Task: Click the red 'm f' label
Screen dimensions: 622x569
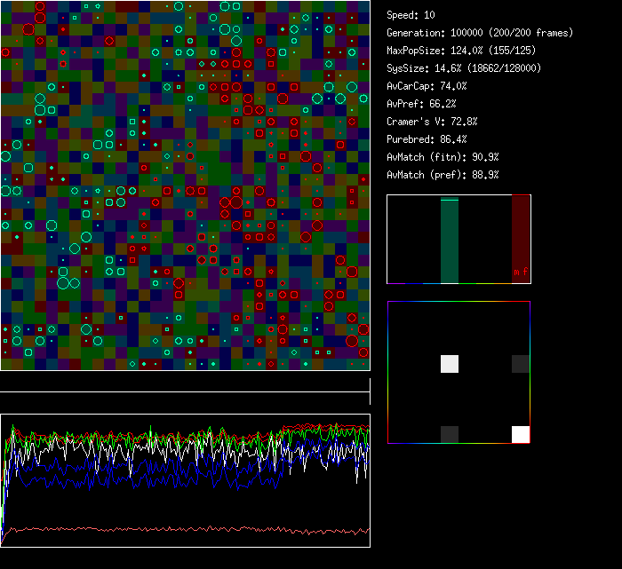Action: (520, 272)
